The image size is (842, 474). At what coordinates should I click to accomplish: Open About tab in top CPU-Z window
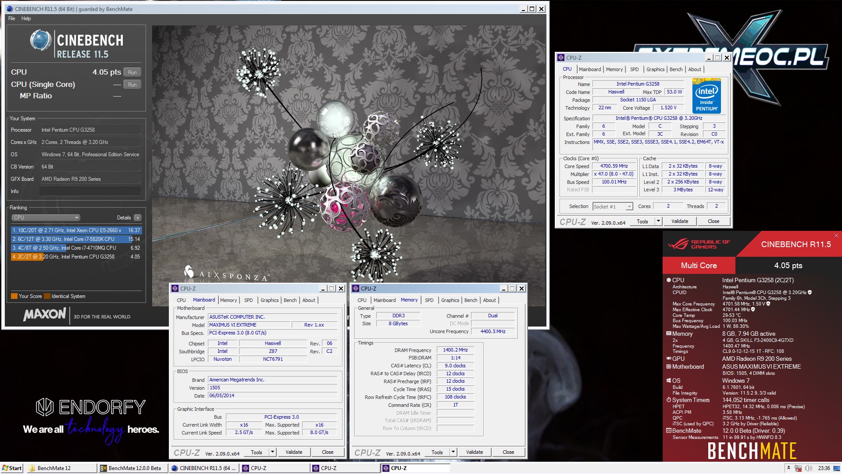695,69
